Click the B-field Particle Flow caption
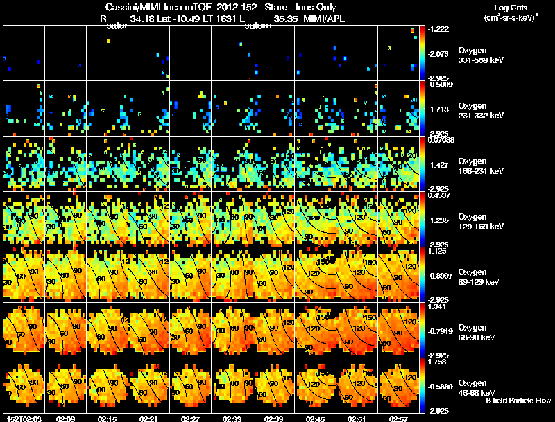 coord(518,401)
